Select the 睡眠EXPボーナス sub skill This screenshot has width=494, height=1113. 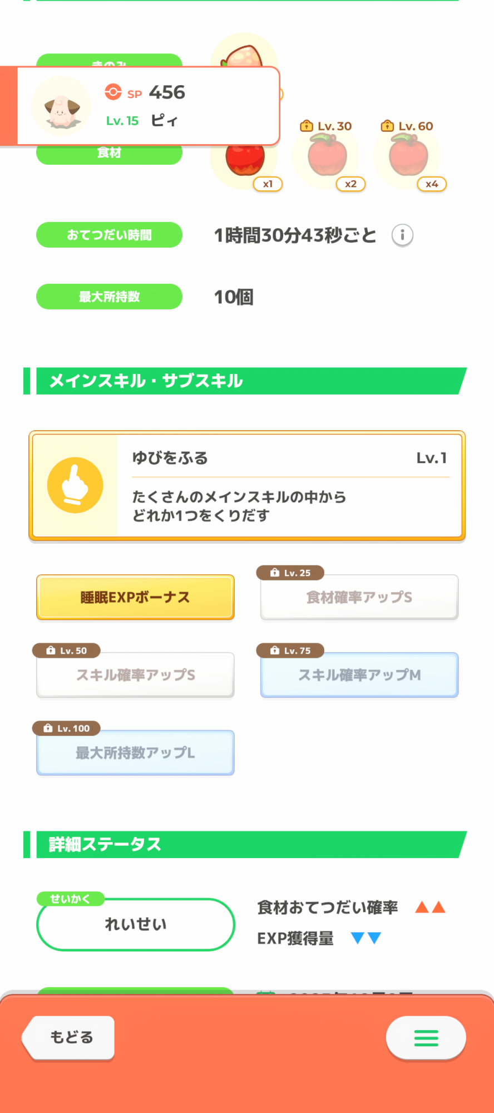135,597
